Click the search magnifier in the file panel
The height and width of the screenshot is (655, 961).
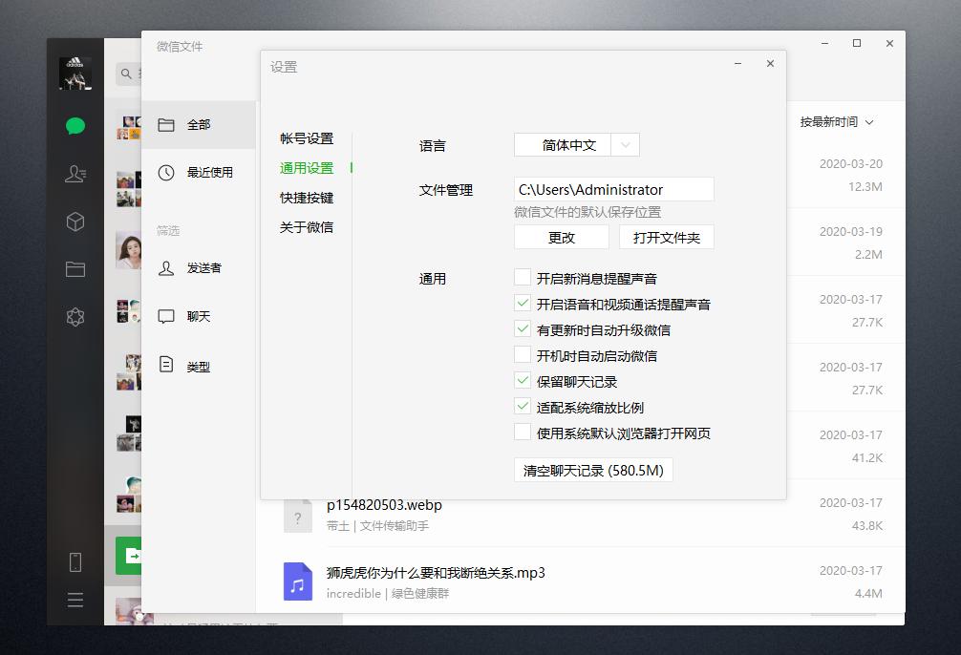tap(125, 73)
